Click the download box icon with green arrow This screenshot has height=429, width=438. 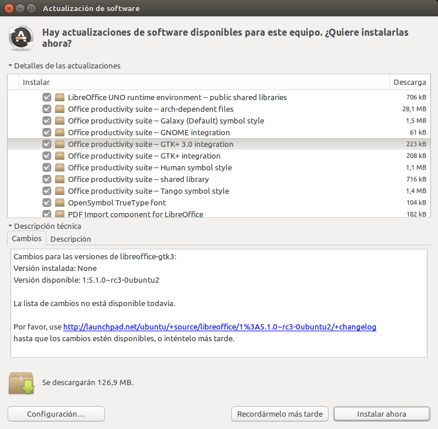coord(22,383)
